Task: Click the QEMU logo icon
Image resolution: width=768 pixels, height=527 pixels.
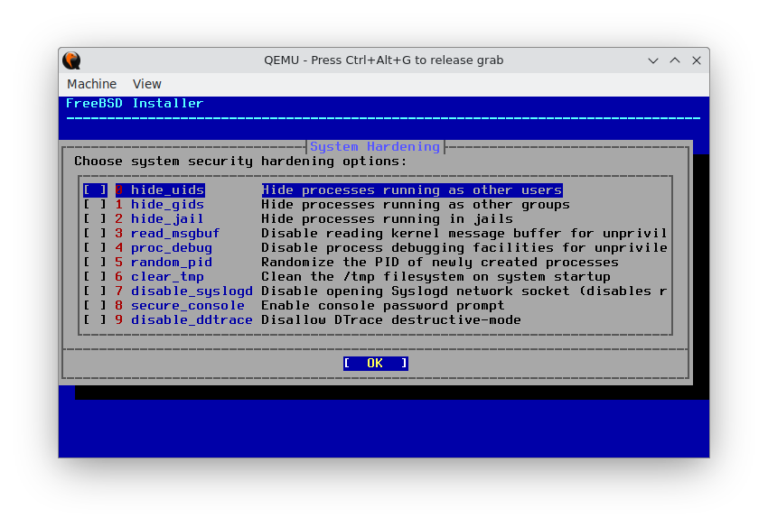Action: coord(71,60)
